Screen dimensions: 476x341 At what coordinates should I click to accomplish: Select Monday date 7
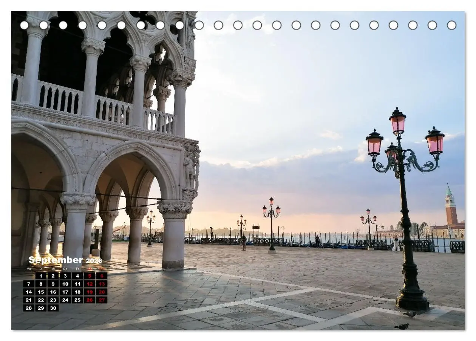(x=29, y=284)
